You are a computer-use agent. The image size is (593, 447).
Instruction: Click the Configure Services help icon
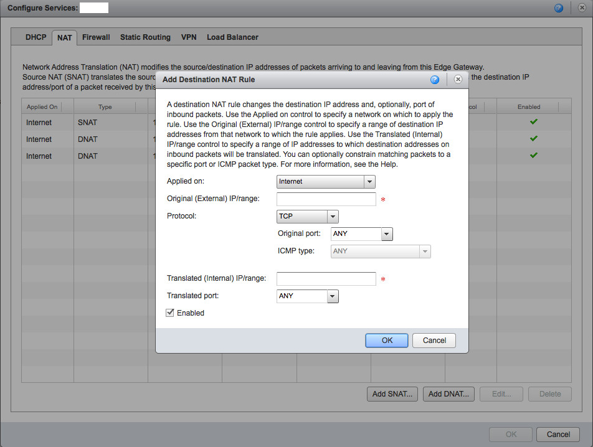point(559,8)
